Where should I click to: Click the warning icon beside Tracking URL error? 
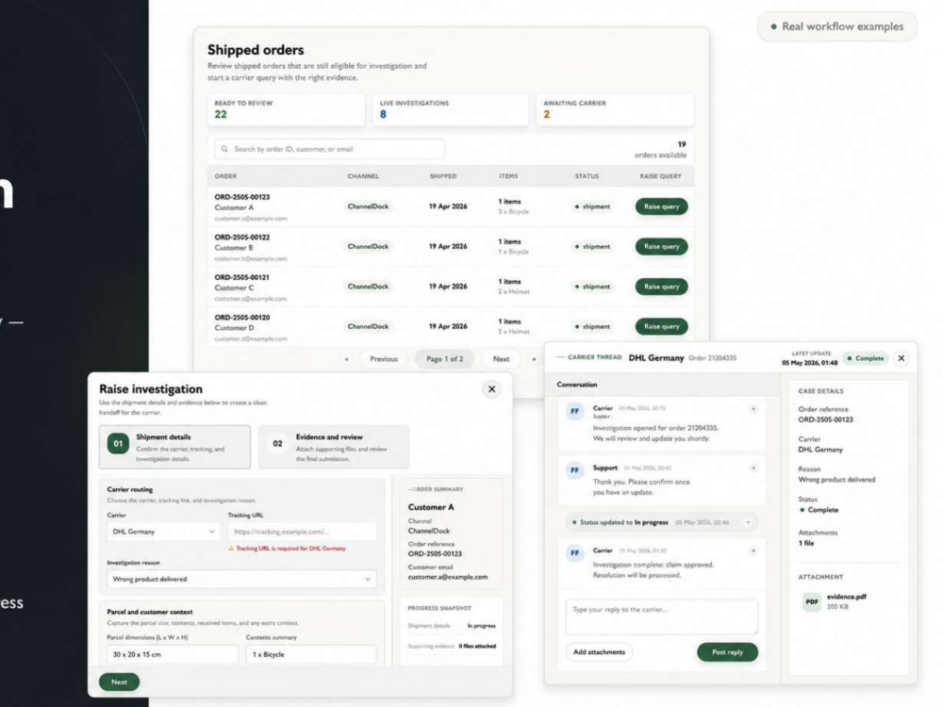tap(231, 549)
